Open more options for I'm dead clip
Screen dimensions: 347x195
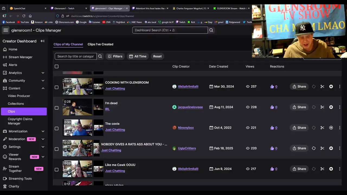[x=340, y=107]
